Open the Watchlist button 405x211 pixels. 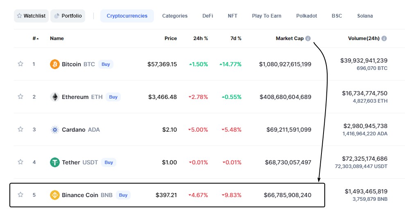(32, 16)
